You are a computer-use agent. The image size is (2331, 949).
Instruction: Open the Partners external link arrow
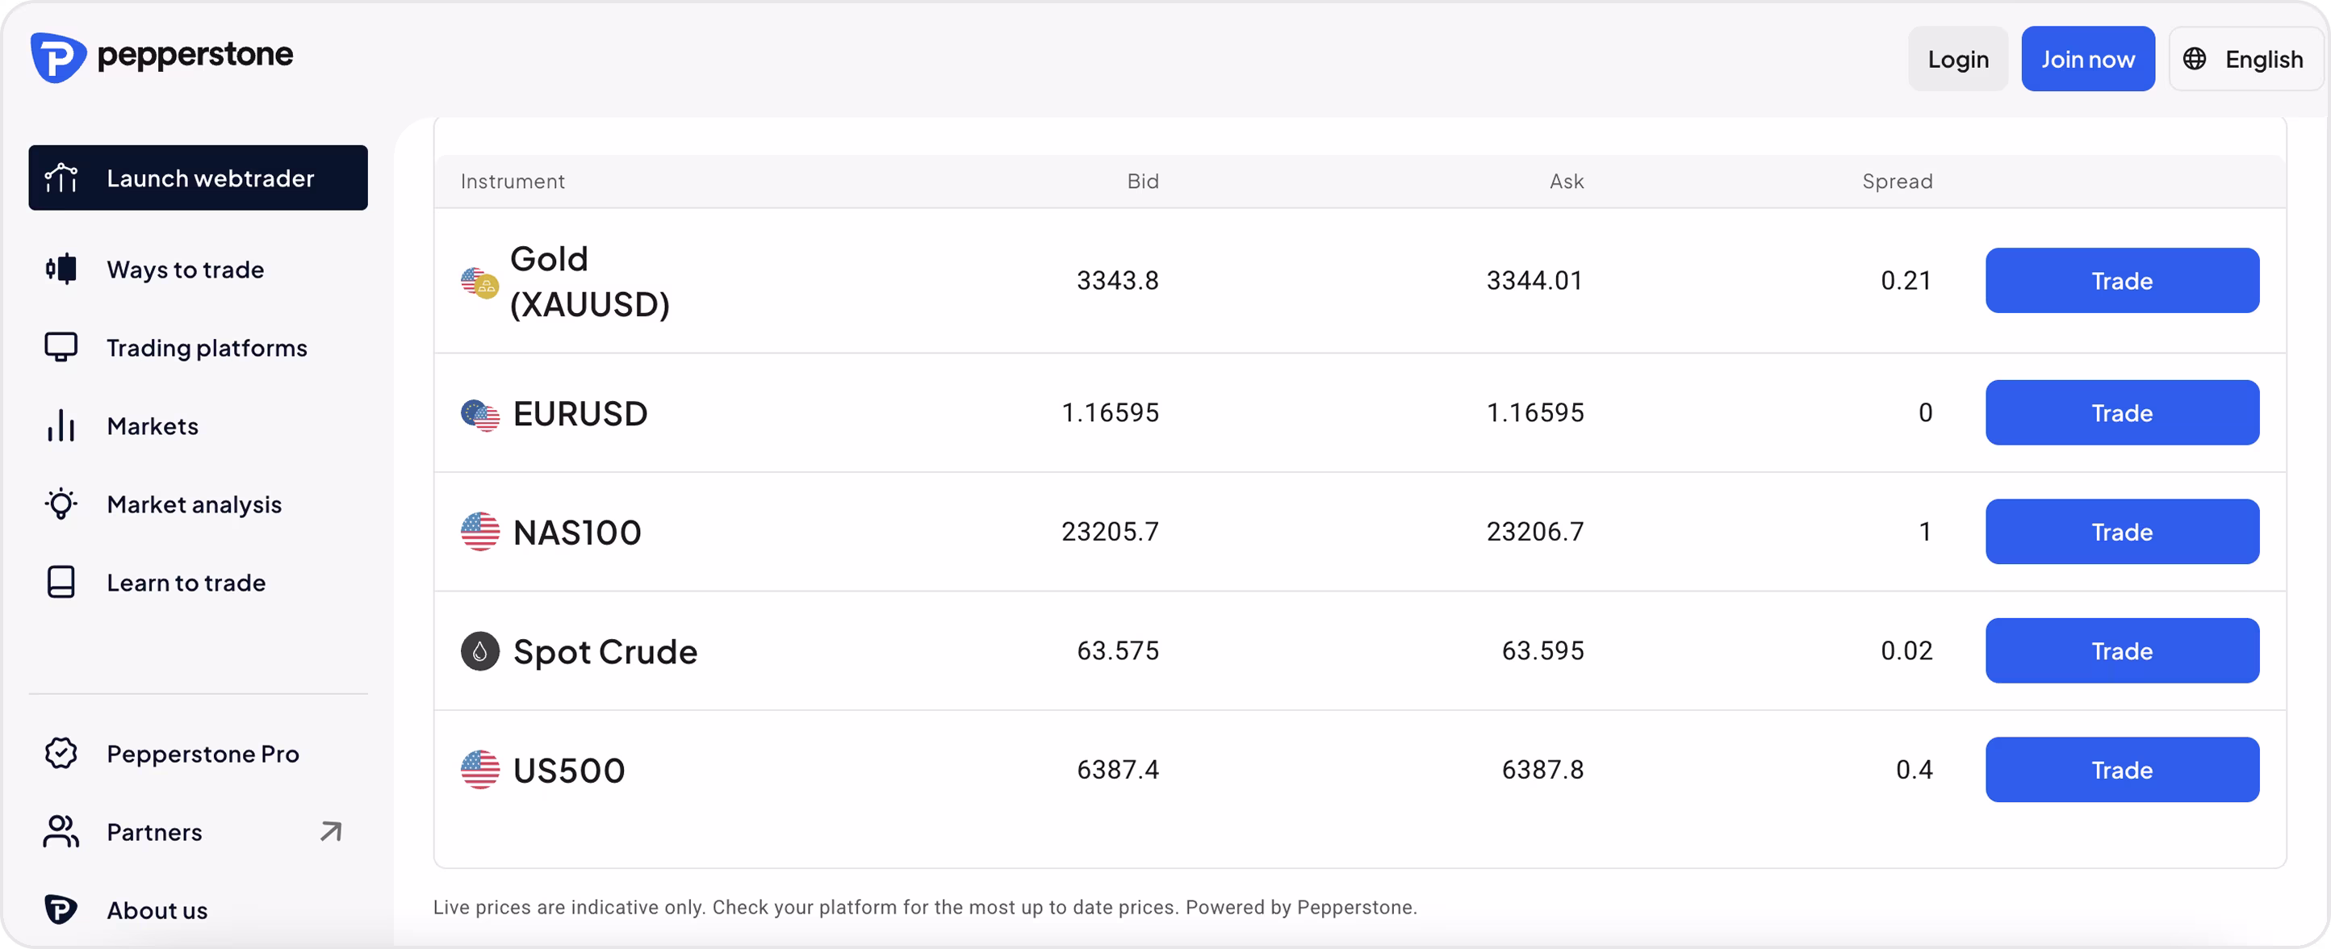tap(331, 831)
